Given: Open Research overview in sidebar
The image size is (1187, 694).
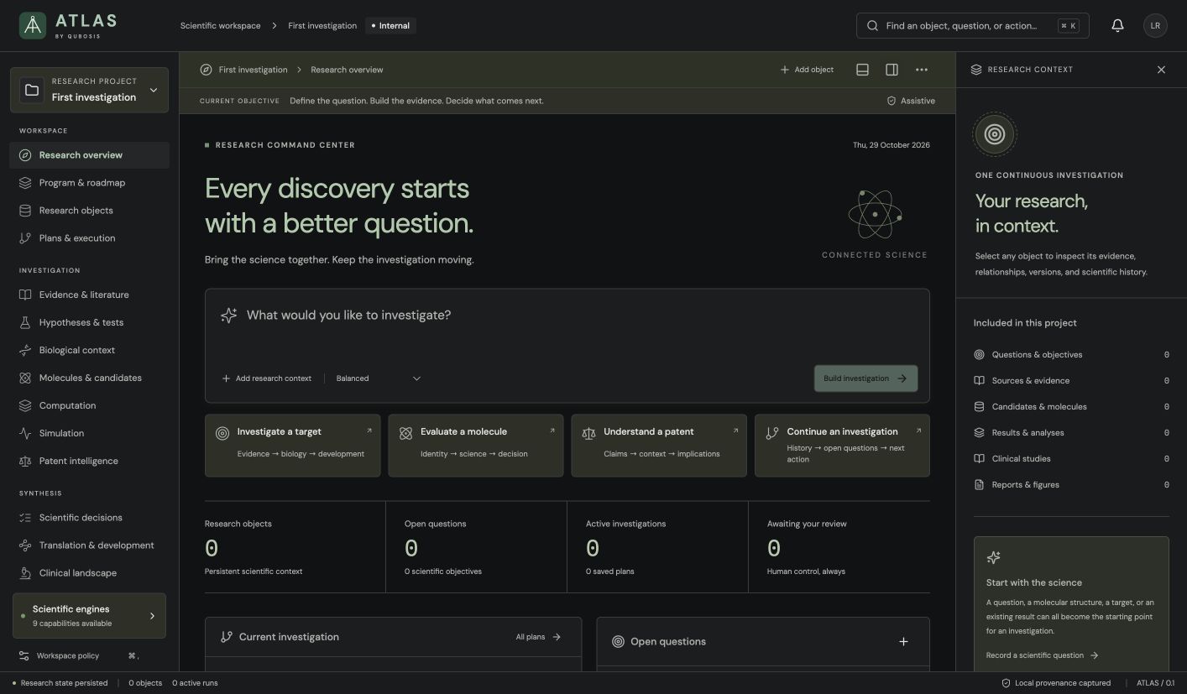Looking at the screenshot, I should 89,155.
